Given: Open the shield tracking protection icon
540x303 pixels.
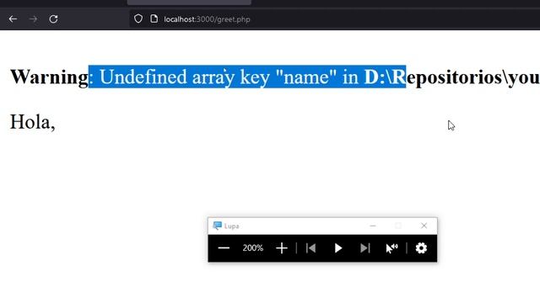Looking at the screenshot, I should (138, 19).
